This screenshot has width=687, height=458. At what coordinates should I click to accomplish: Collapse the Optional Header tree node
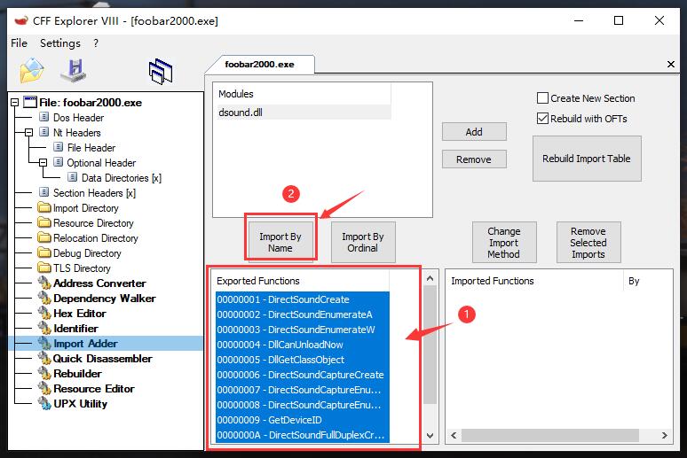pos(43,163)
